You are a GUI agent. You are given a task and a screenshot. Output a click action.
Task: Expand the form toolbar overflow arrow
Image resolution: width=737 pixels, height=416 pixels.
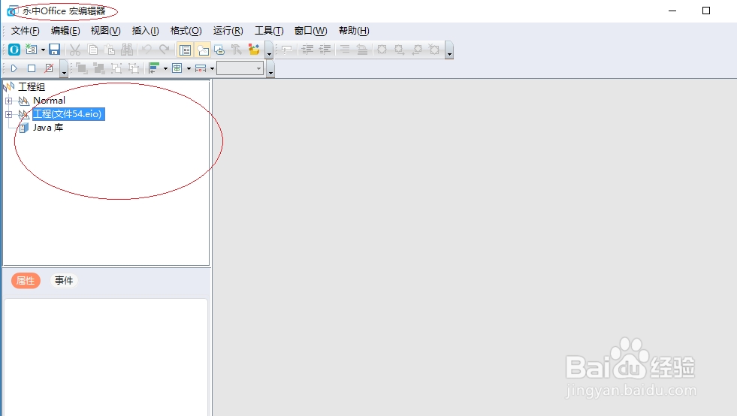pyautogui.click(x=270, y=69)
